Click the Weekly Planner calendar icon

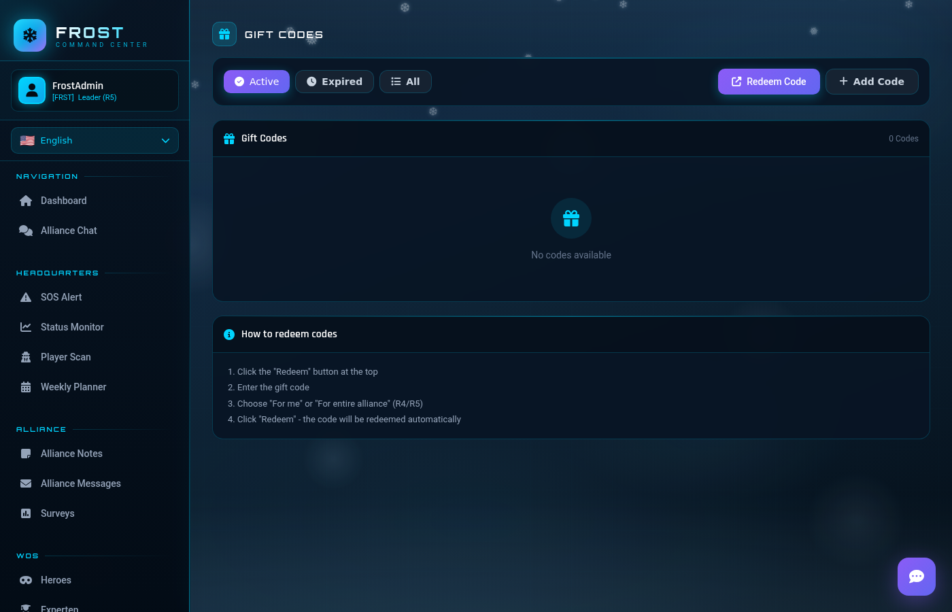(26, 387)
